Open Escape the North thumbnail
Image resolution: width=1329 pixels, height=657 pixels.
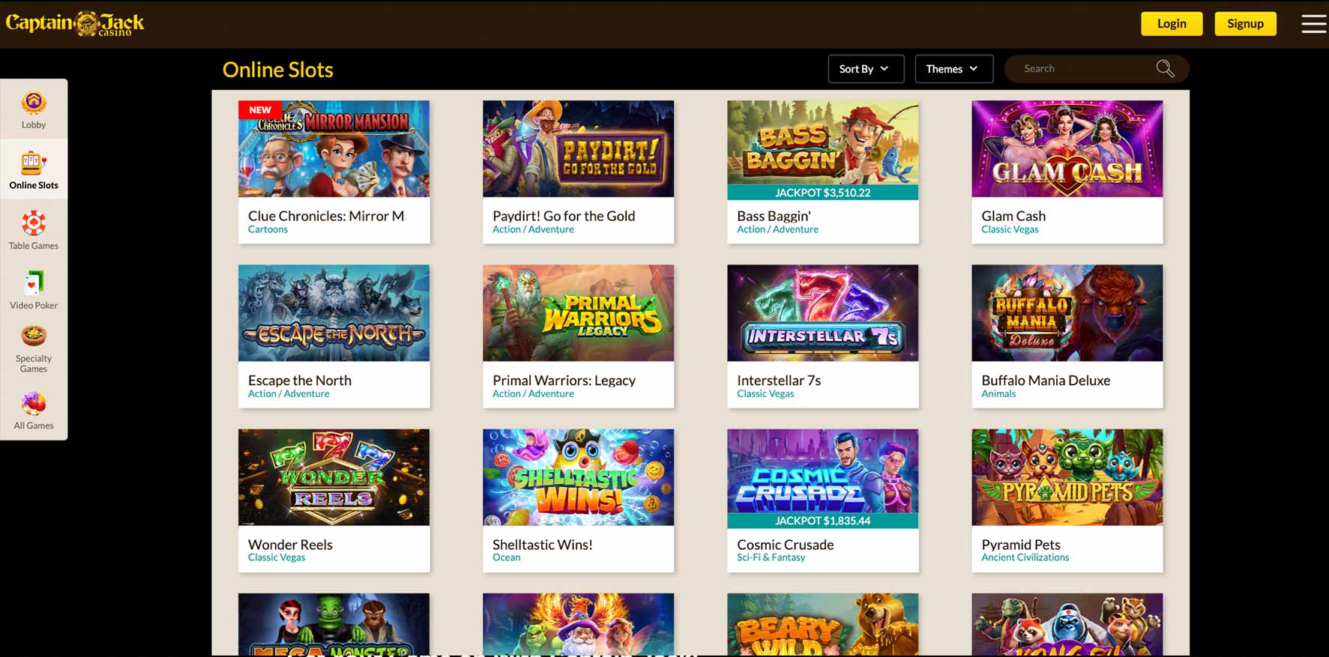tap(334, 312)
